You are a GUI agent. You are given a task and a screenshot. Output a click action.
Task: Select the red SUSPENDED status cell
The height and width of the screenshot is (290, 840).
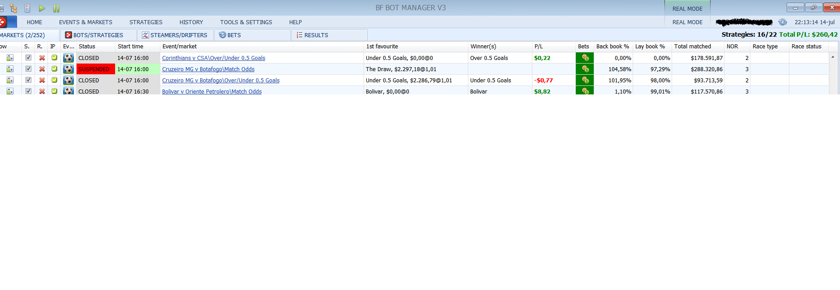(x=96, y=69)
